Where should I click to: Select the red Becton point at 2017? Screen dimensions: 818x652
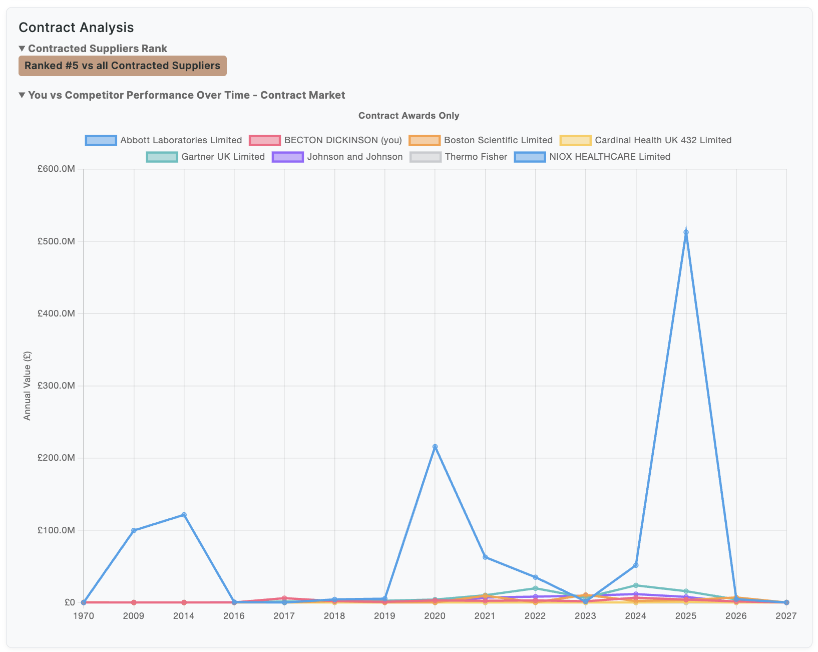pos(284,598)
